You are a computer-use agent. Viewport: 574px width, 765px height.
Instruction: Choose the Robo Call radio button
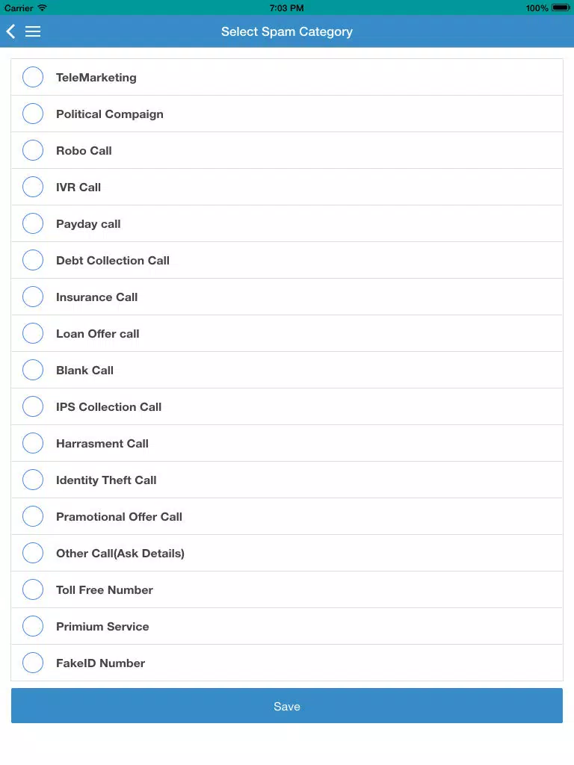[33, 150]
